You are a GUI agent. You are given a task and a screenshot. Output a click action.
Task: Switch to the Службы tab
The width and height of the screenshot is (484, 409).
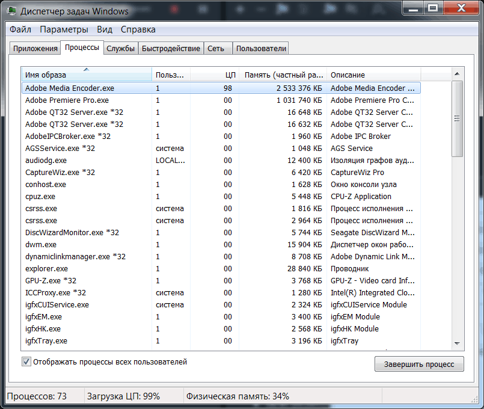click(120, 49)
